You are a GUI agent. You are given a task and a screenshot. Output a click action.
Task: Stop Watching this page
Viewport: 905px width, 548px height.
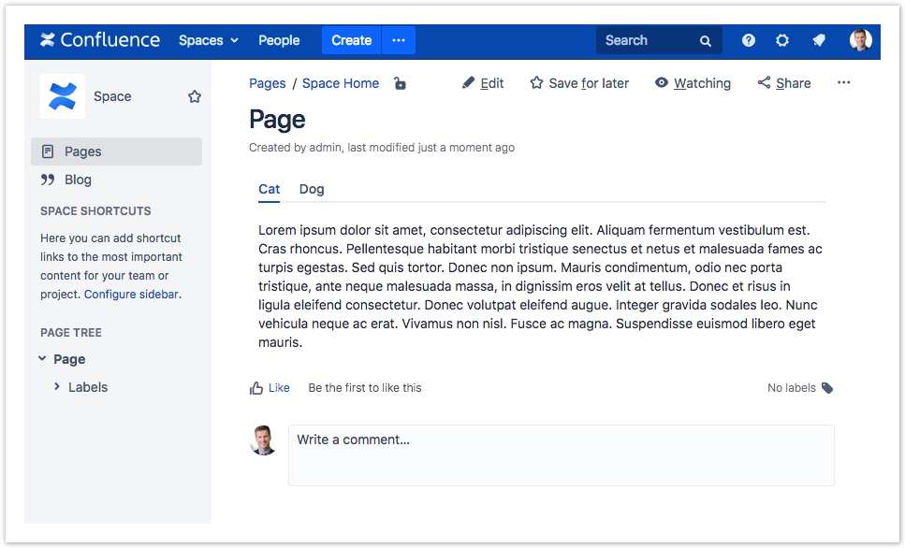click(x=693, y=83)
